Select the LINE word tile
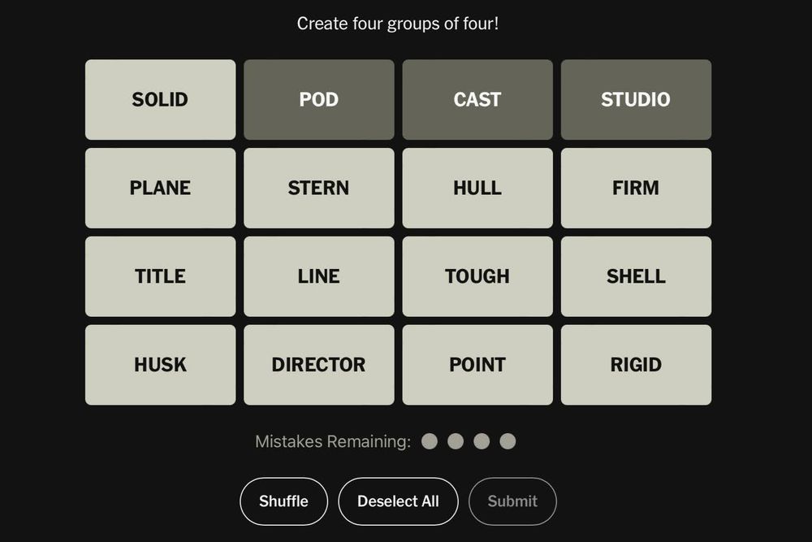This screenshot has height=542, width=812. coord(318,277)
